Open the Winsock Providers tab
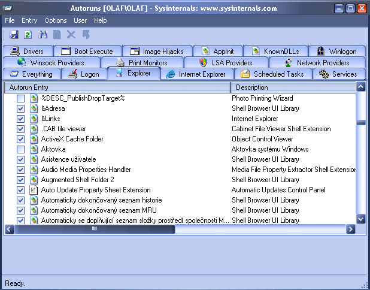 click(51, 62)
